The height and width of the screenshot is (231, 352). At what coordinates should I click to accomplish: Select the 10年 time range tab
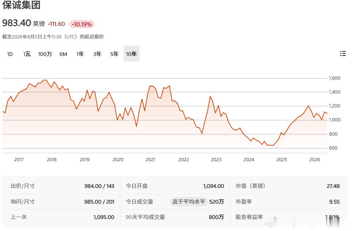pyautogui.click(x=131, y=54)
